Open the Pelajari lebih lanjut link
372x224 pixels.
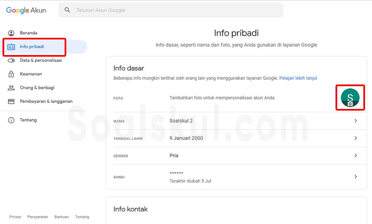coord(298,78)
